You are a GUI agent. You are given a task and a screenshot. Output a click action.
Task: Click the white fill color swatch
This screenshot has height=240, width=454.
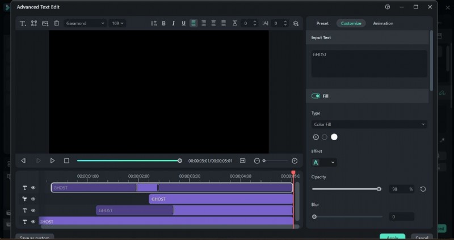tap(334, 137)
